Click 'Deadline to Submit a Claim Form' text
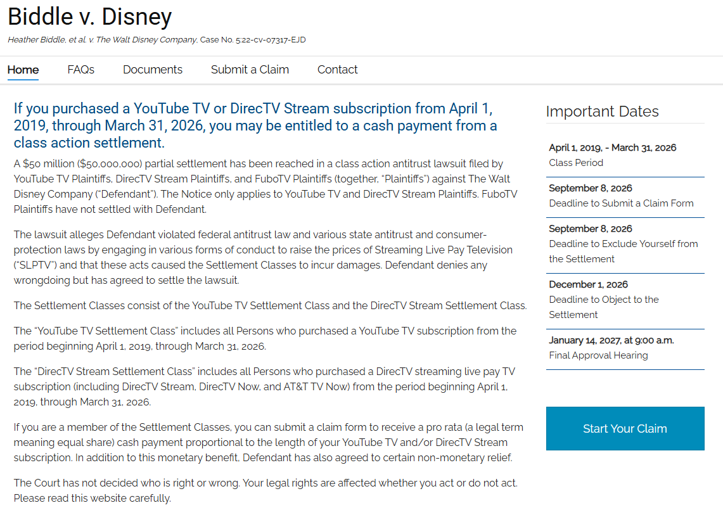 pos(621,203)
